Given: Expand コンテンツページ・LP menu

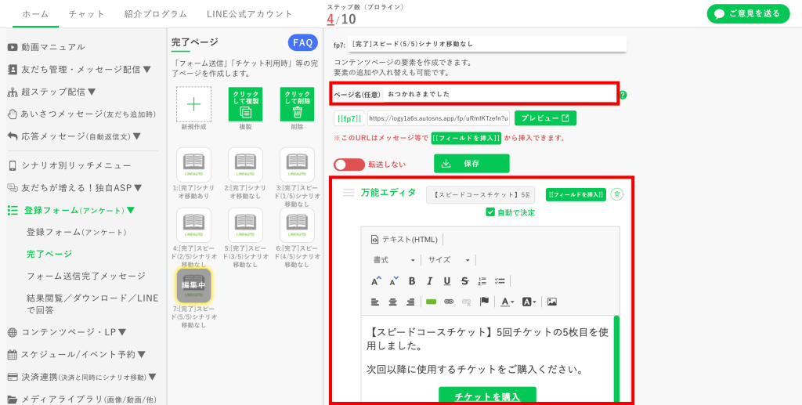Looking at the screenshot, I should (x=67, y=332).
